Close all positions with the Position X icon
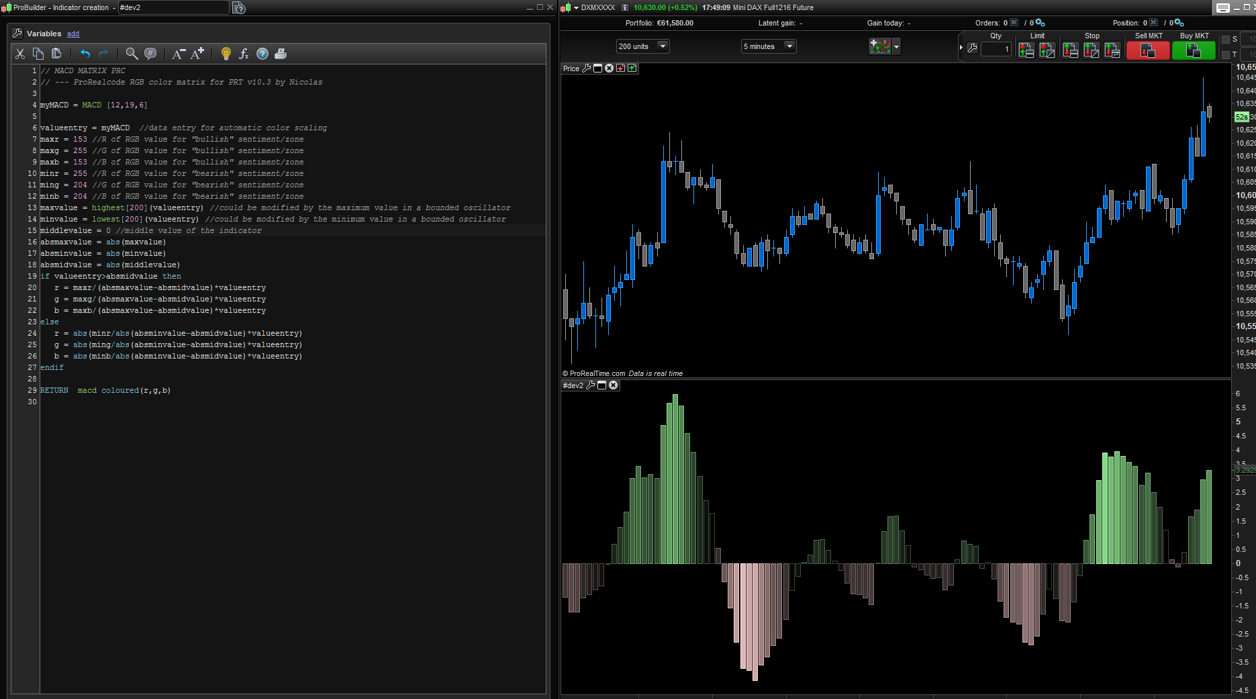The image size is (1256, 699). tap(1153, 23)
